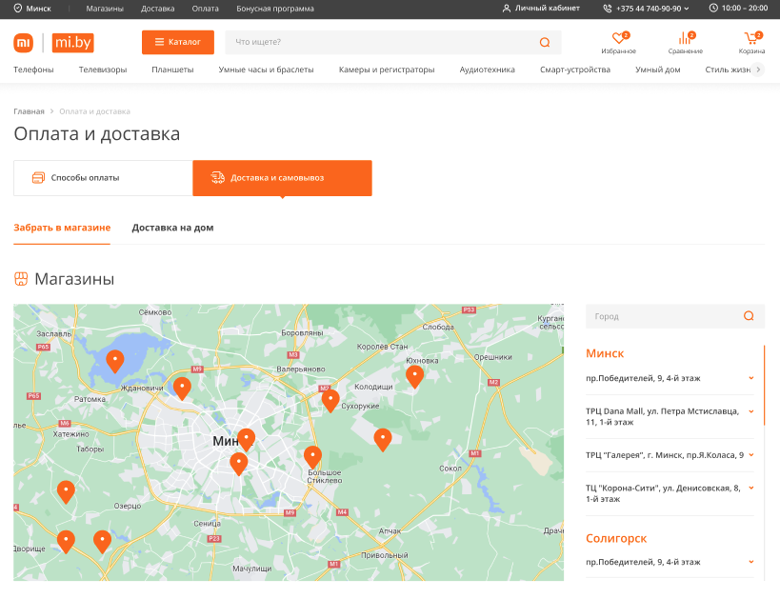Image resolution: width=780 pixels, height=599 pixels.
Task: Open the Корзина shopping cart icon
Action: [751, 39]
